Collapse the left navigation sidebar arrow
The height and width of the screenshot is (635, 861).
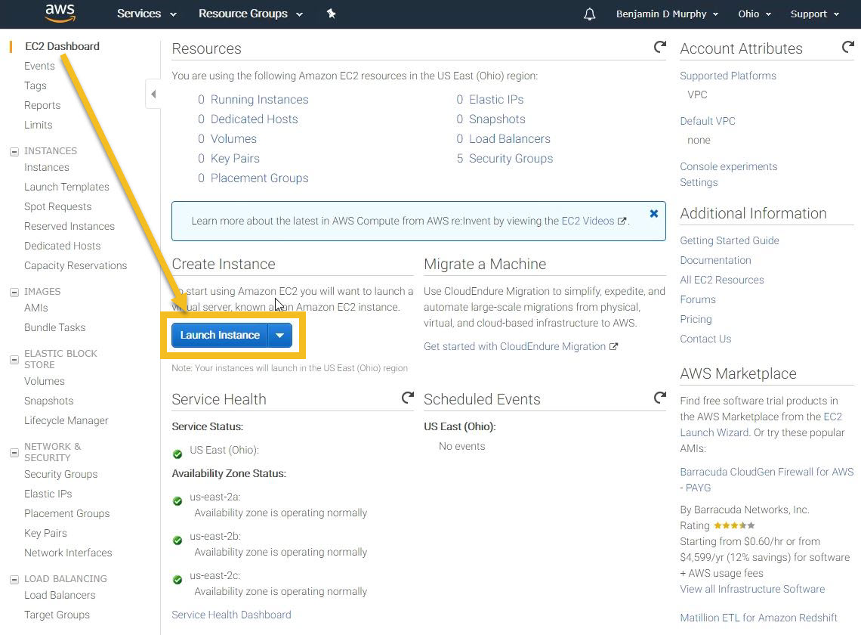pos(153,94)
